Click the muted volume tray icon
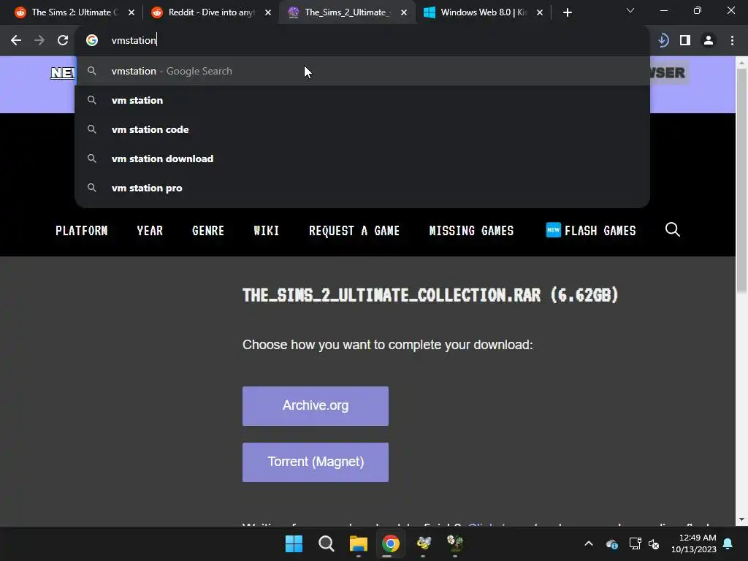 654,543
